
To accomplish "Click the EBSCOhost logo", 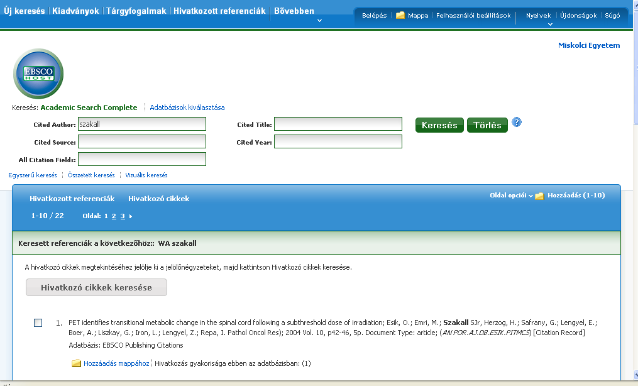I will pyautogui.click(x=38, y=74).
